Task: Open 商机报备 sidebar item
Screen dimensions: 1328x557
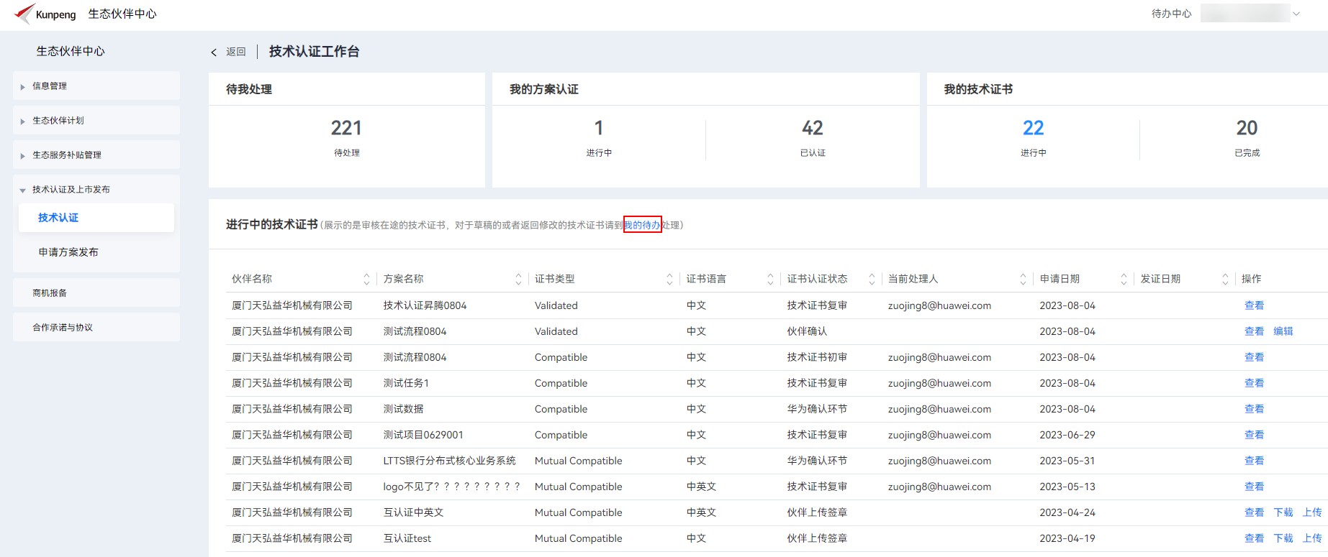Action: [x=96, y=293]
